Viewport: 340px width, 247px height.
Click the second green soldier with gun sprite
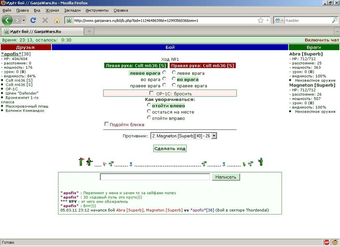tap(89, 161)
